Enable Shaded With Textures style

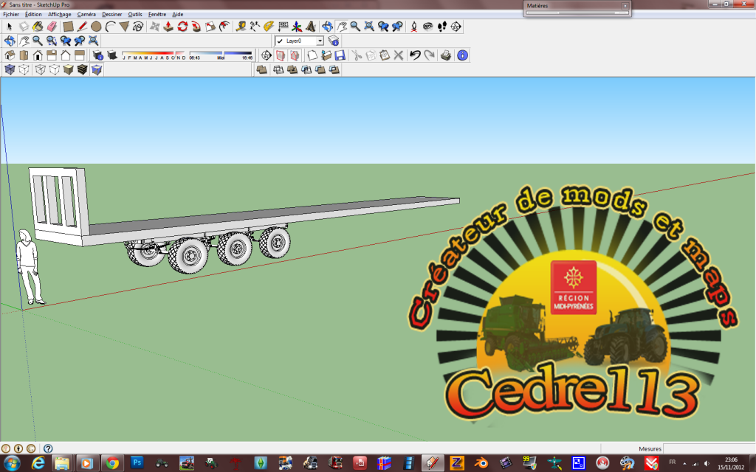coord(83,70)
